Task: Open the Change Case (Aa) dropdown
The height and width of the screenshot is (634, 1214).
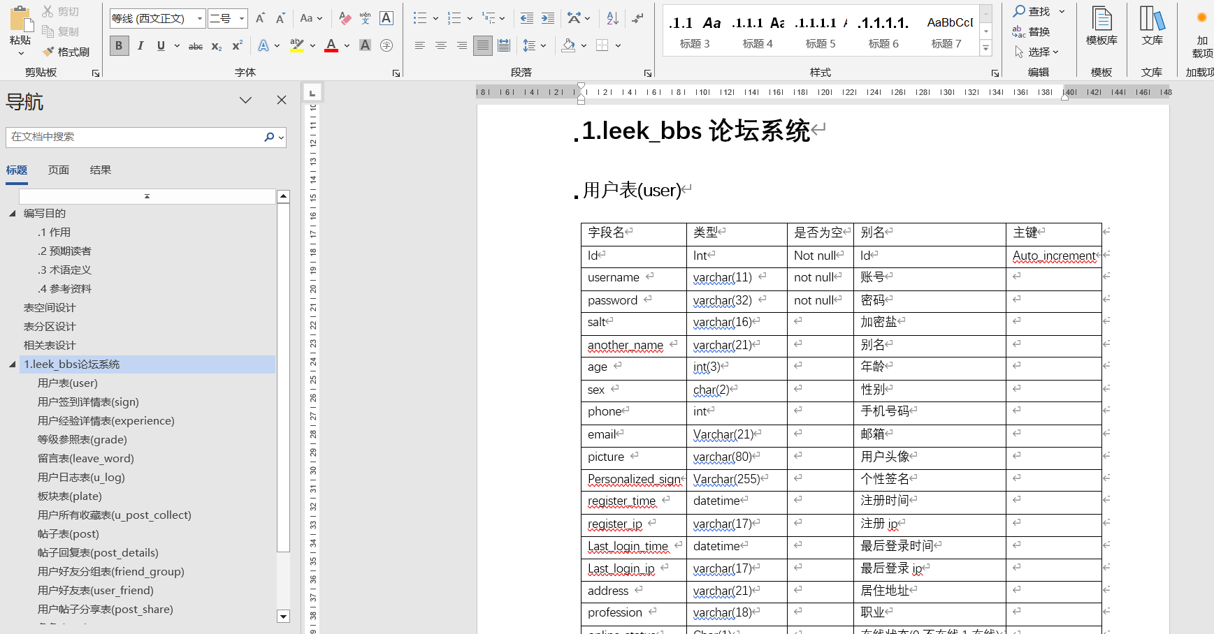Action: (311, 19)
